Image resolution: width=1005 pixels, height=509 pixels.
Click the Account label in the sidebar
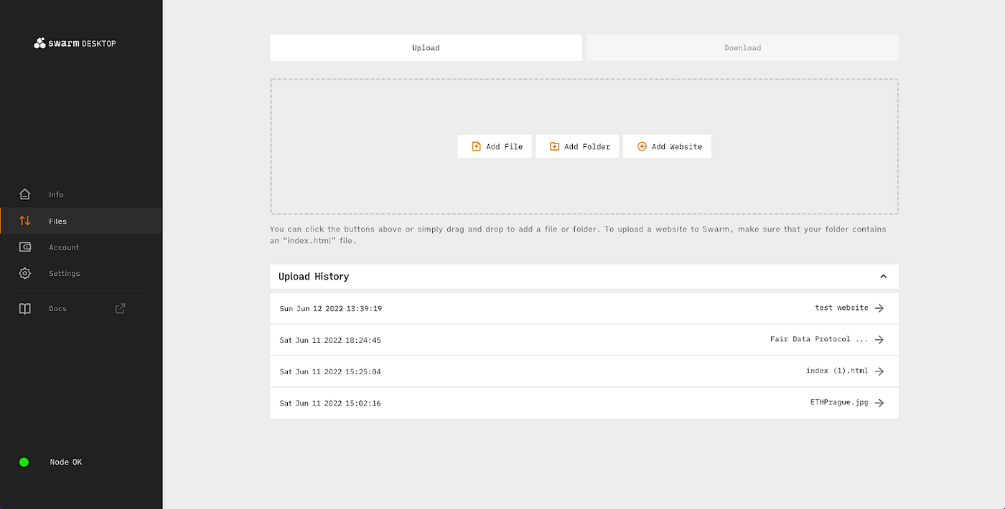click(x=64, y=247)
